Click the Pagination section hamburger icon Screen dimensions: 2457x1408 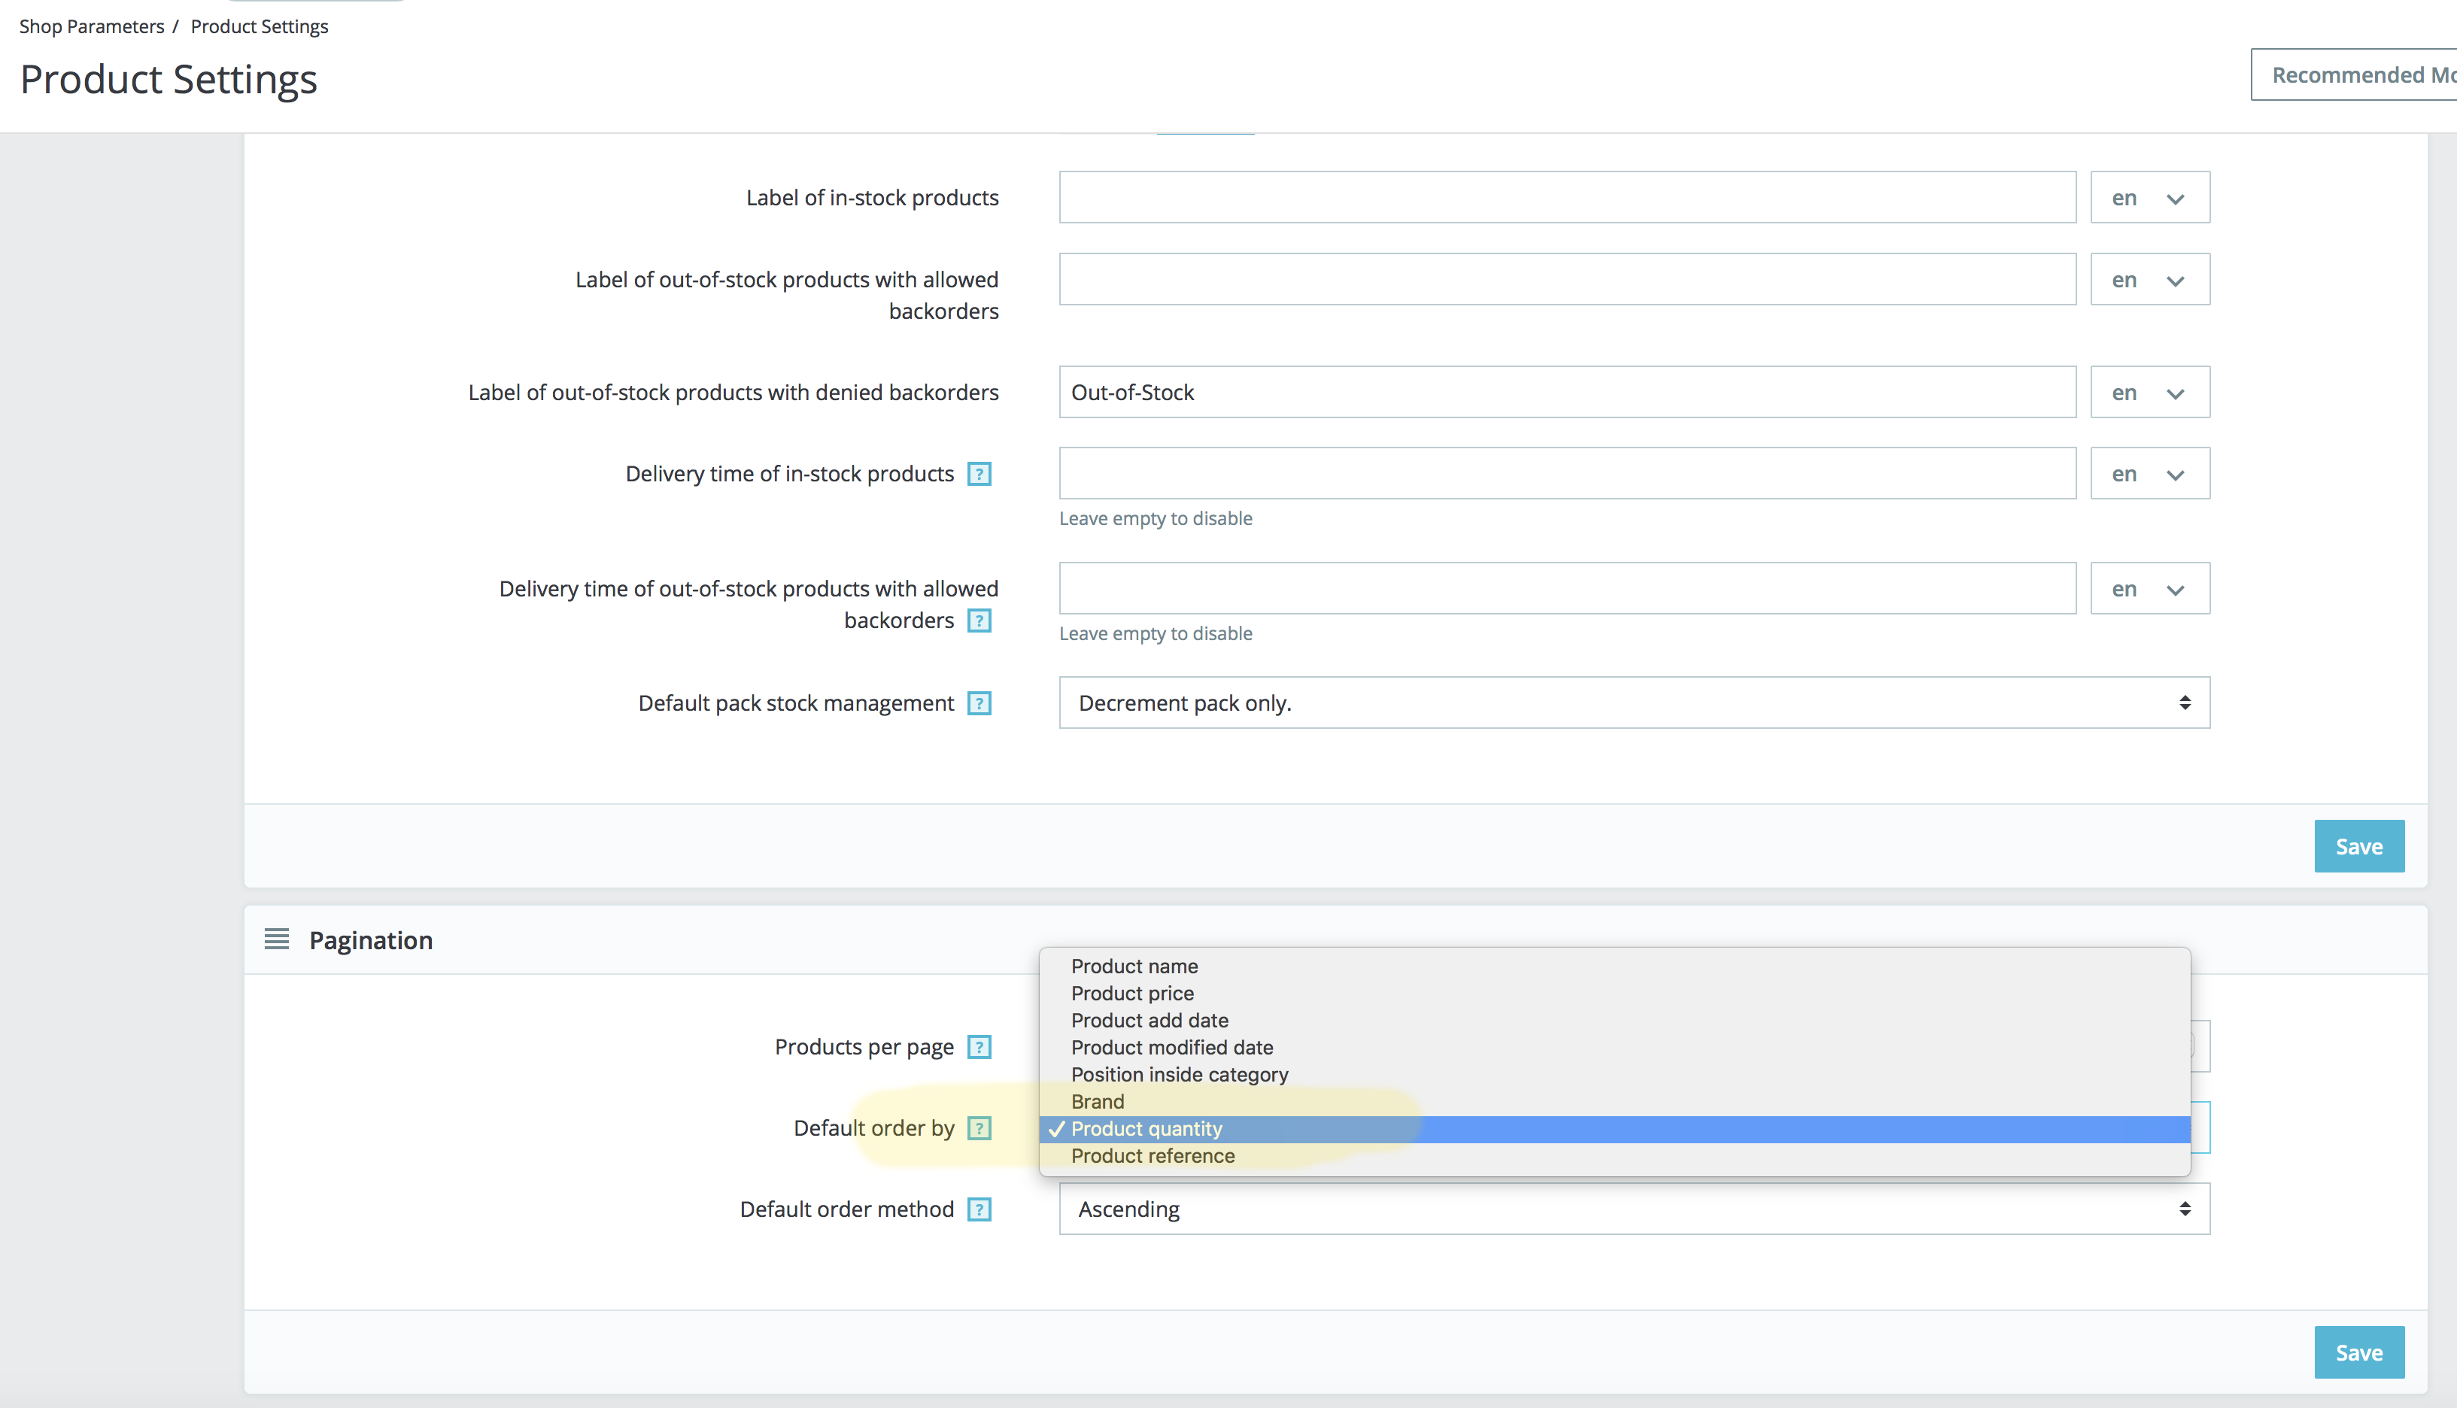pos(275,939)
